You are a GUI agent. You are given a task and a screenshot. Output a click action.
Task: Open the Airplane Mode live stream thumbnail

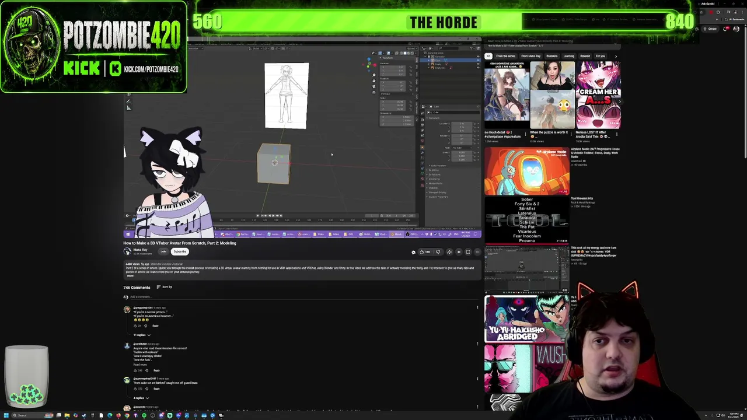click(x=526, y=171)
